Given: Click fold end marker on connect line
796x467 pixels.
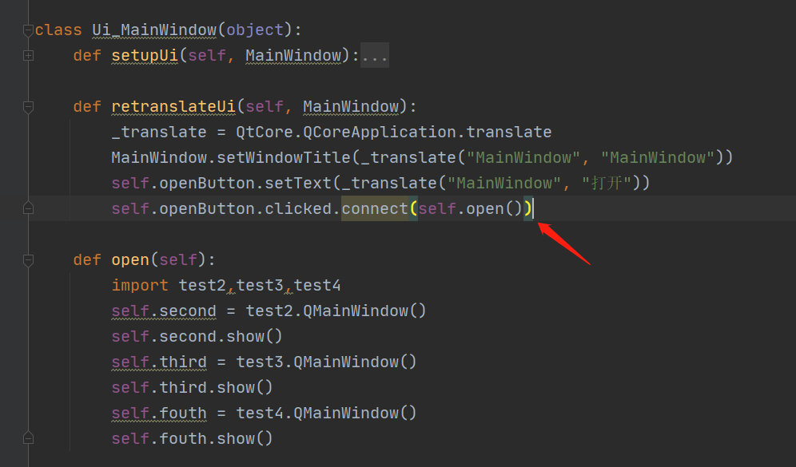Looking at the screenshot, I should tap(29, 209).
